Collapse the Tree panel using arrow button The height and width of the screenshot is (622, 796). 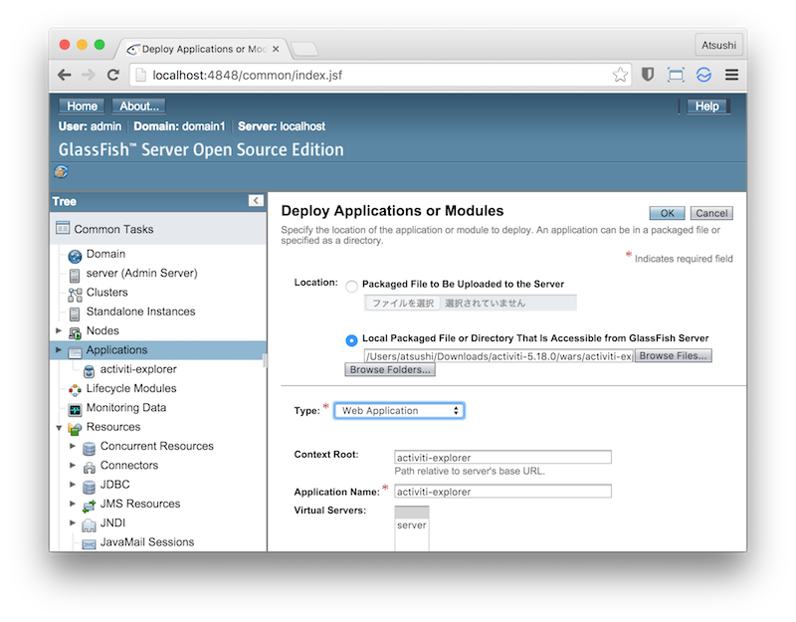pos(256,201)
